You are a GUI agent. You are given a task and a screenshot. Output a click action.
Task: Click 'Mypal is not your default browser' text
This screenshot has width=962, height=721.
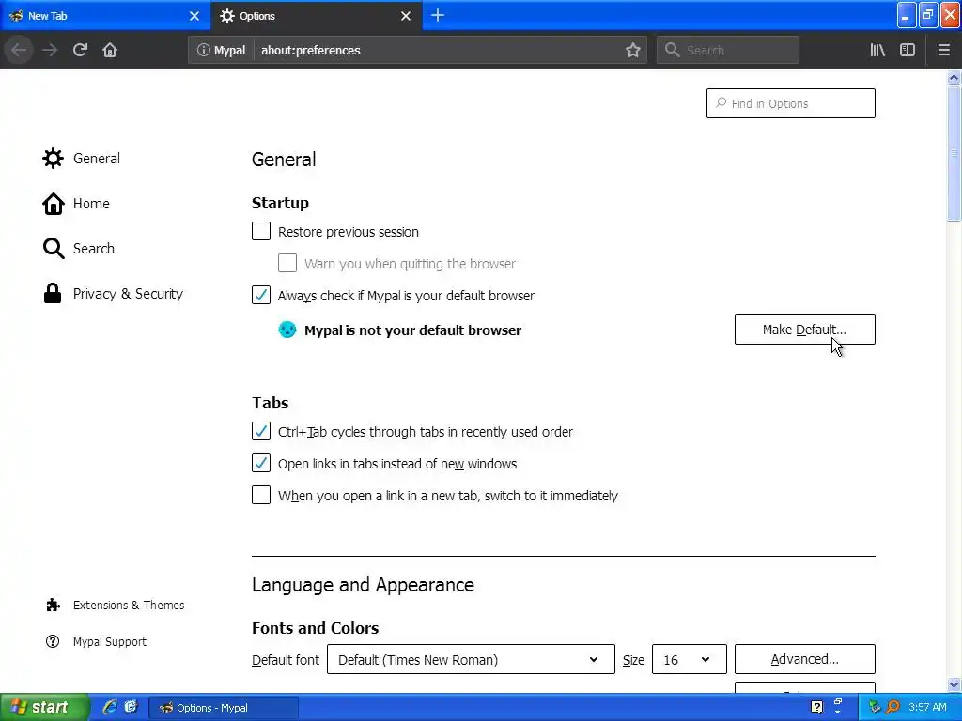pos(413,330)
